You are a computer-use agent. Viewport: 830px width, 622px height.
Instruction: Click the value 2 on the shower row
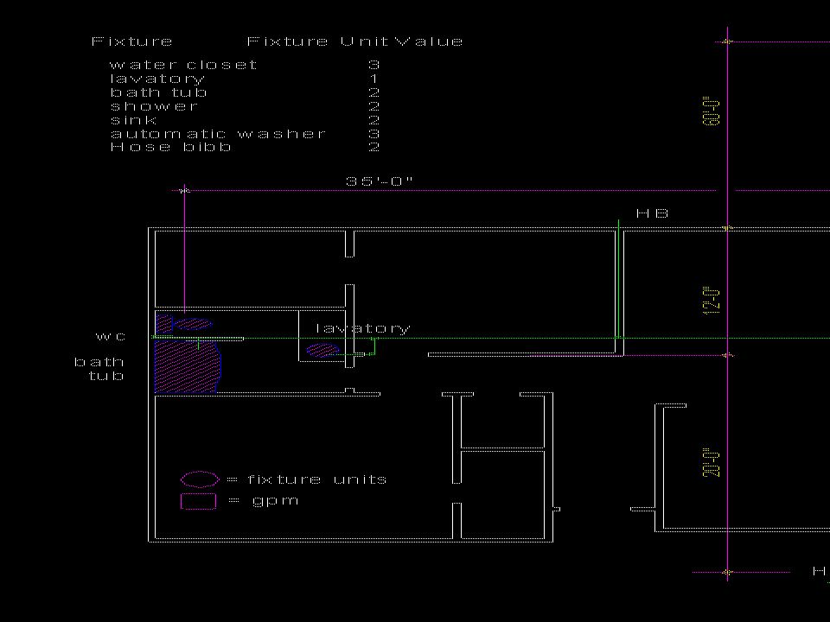pyautogui.click(x=374, y=106)
